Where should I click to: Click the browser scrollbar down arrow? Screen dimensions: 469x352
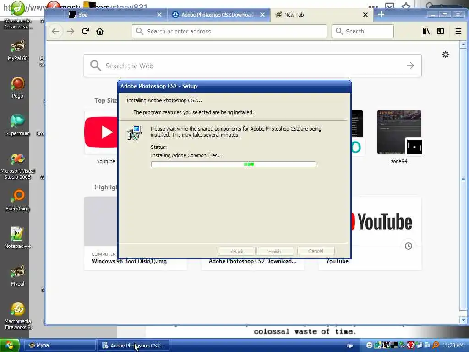(x=463, y=320)
